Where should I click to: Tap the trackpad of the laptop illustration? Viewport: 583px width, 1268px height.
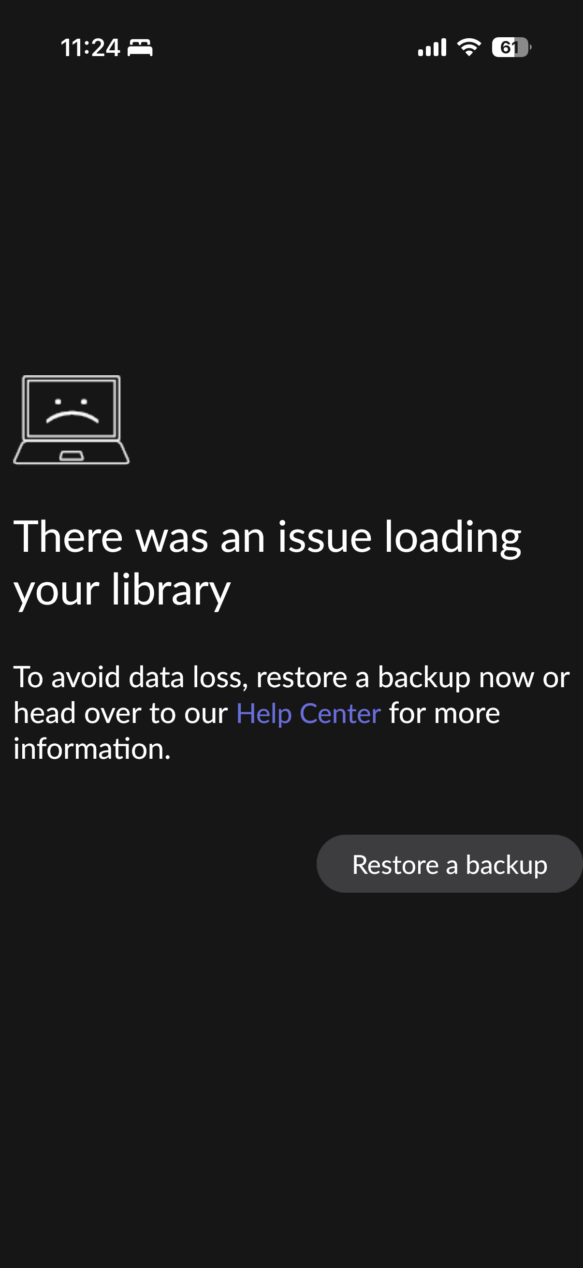[x=72, y=456]
